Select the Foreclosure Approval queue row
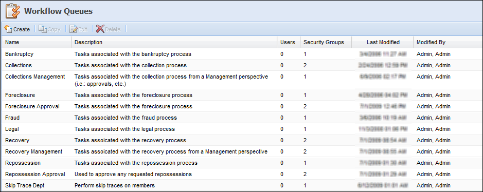Screen dimensions: 483x192 (242, 106)
